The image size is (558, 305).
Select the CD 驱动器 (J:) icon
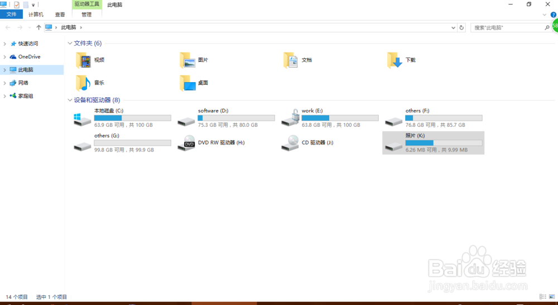click(x=290, y=143)
